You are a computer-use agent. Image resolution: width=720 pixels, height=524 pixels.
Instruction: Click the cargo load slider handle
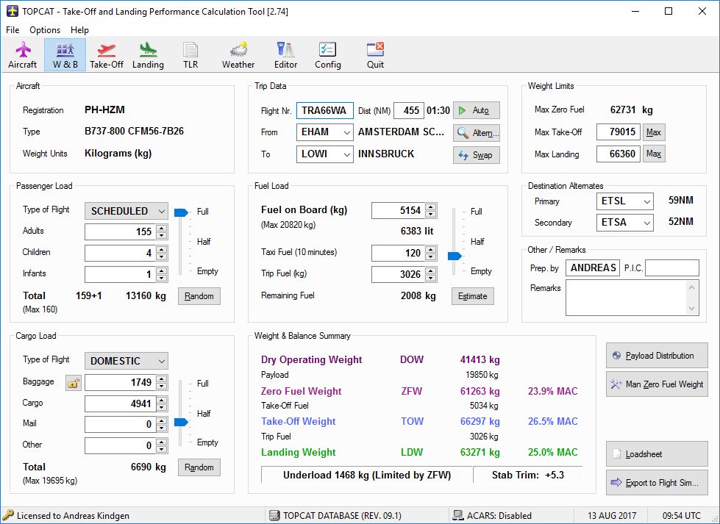pos(181,422)
